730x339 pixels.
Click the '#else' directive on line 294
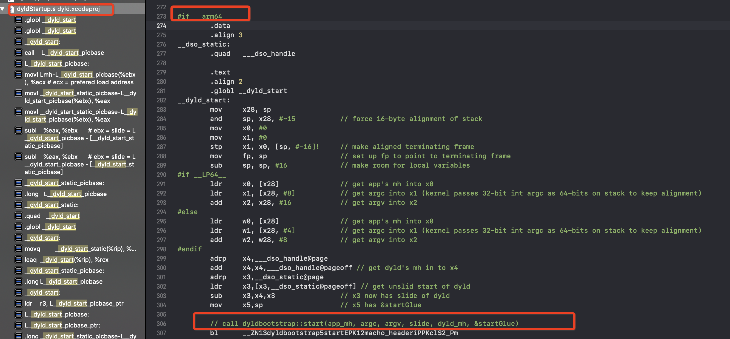click(x=187, y=212)
